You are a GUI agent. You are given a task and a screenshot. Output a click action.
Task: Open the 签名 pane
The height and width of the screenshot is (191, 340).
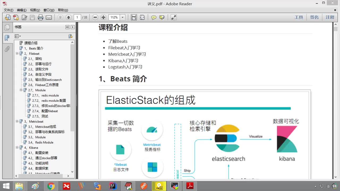tap(314, 17)
